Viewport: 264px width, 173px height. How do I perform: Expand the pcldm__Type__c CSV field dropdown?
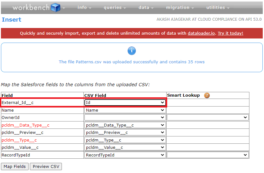point(125,140)
